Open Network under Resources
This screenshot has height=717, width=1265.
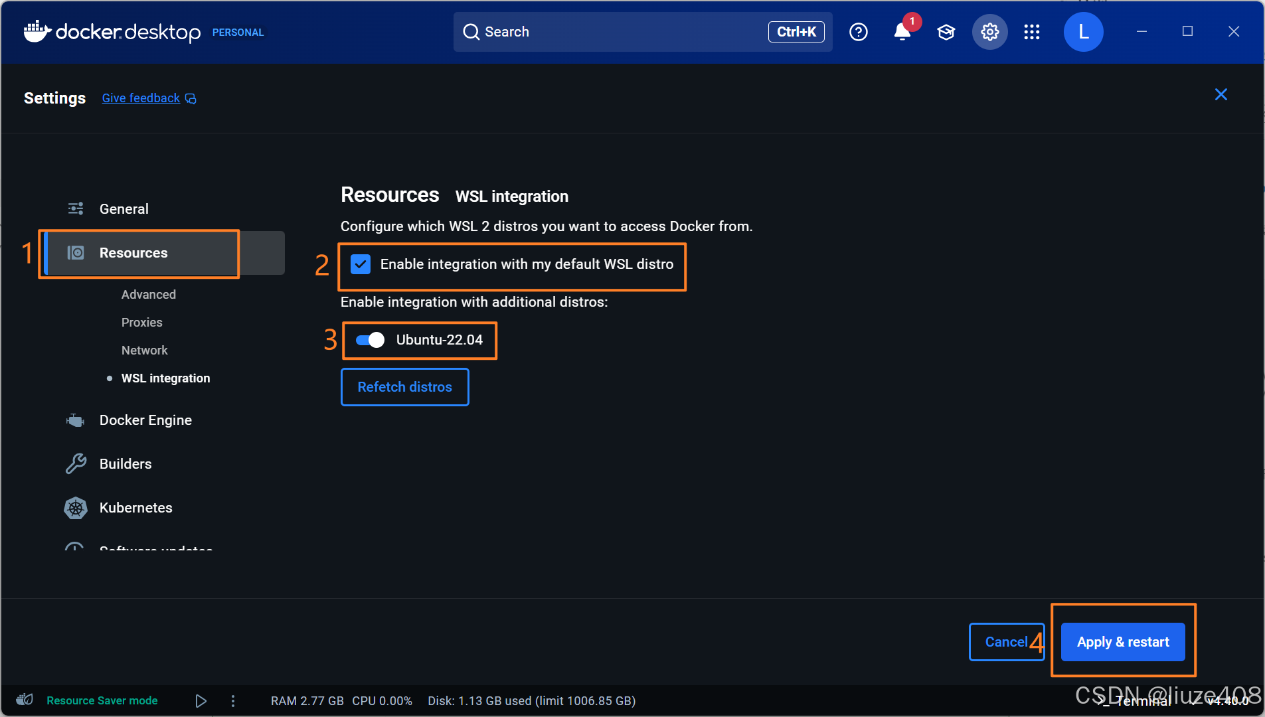point(145,351)
